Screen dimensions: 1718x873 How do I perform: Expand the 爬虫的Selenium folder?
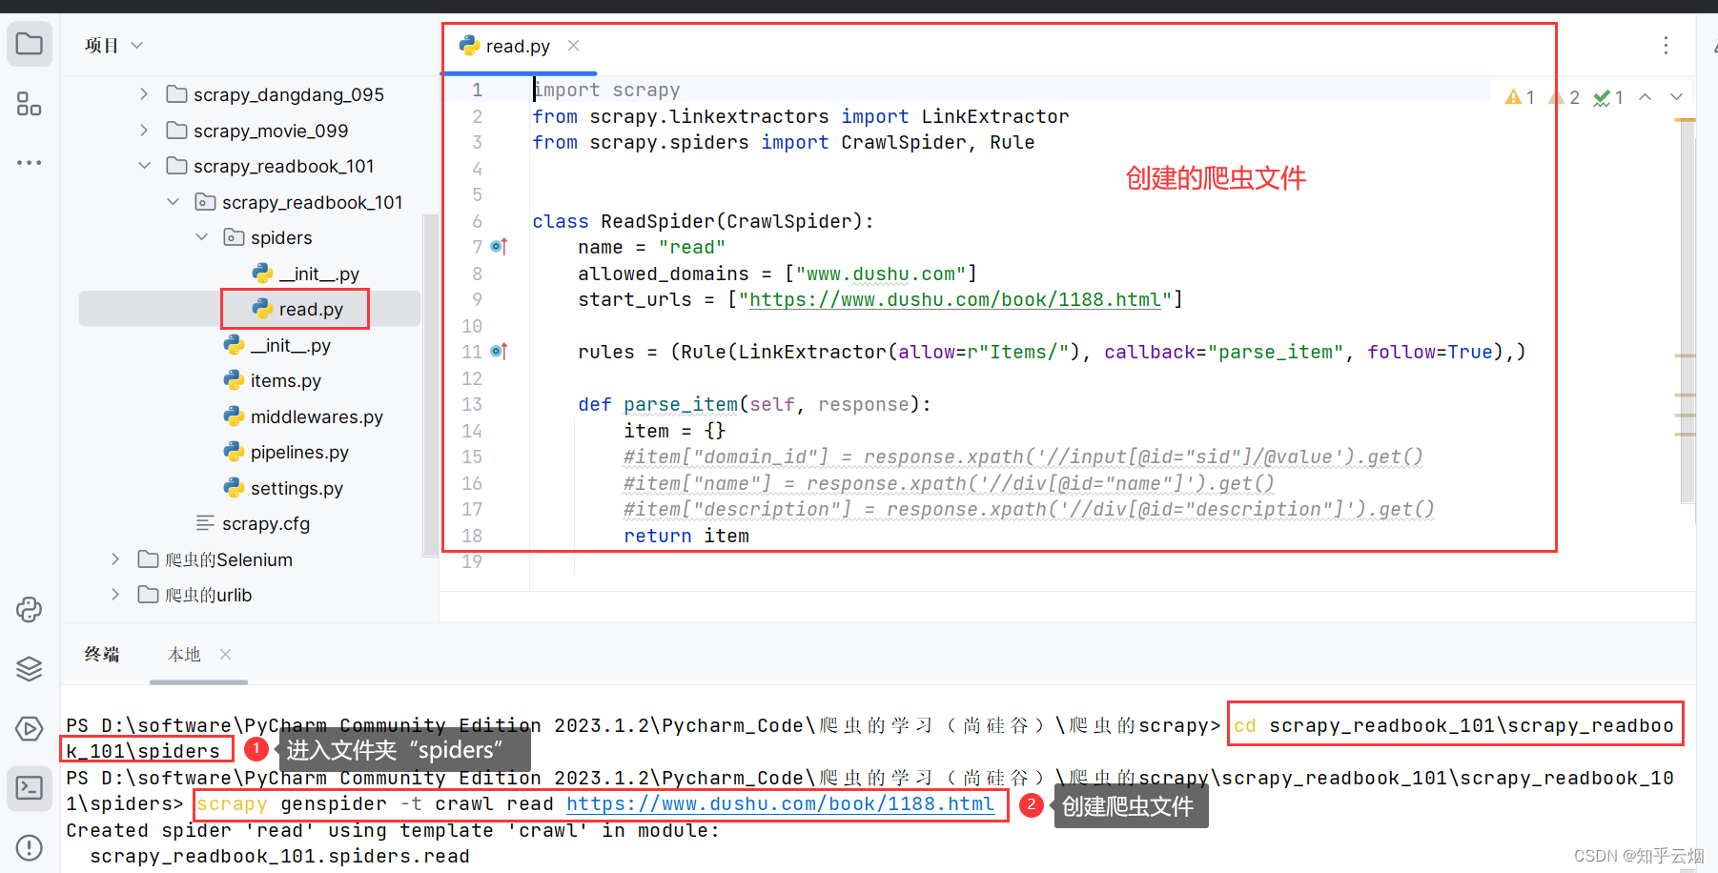(x=115, y=559)
